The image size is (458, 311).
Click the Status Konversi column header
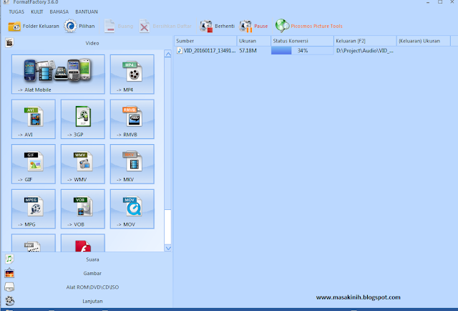(302, 41)
